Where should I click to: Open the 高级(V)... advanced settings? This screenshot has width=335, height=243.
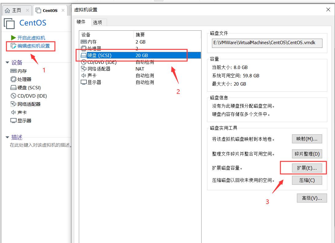point(312,198)
